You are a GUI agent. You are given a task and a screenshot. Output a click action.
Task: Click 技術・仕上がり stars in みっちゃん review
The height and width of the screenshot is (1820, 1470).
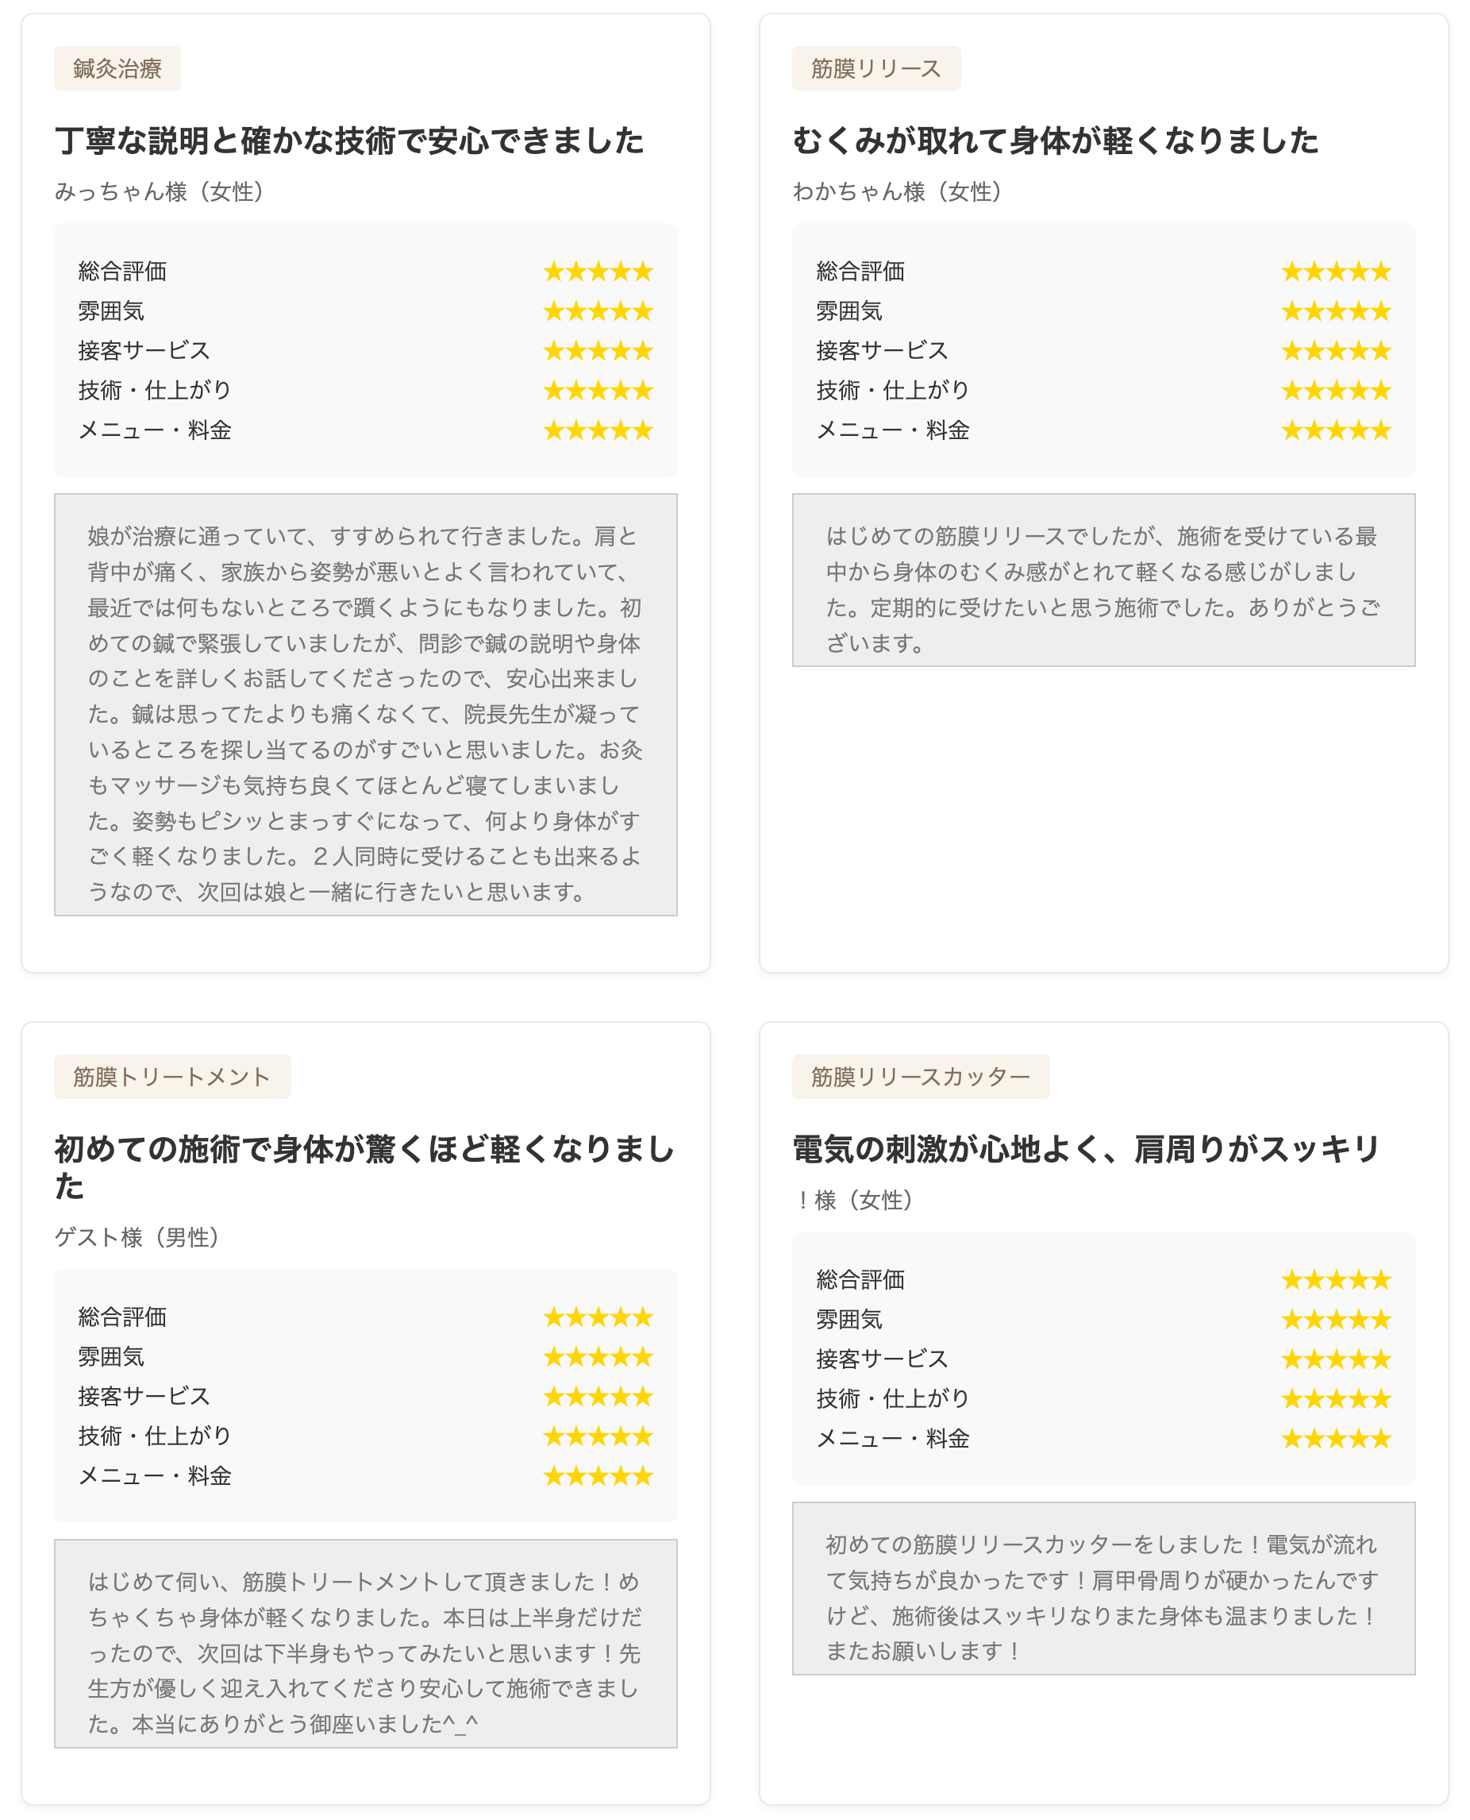[x=598, y=391]
